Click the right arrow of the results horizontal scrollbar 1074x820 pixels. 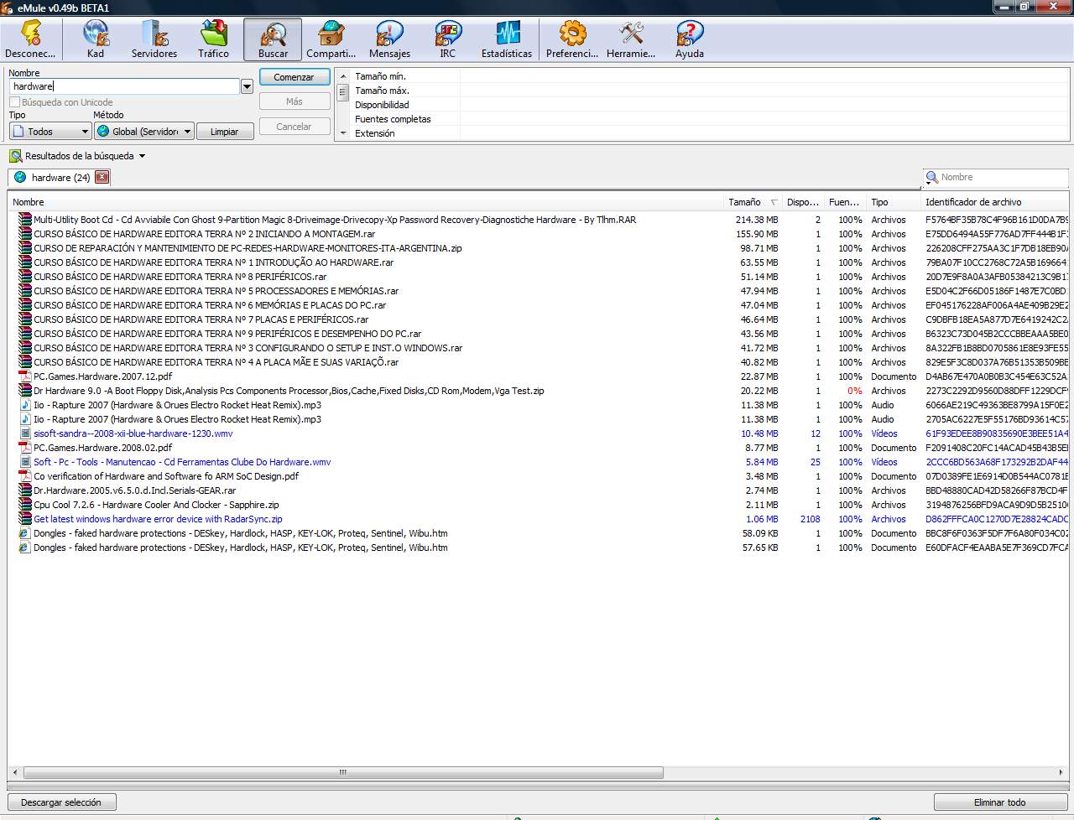[x=1061, y=772]
